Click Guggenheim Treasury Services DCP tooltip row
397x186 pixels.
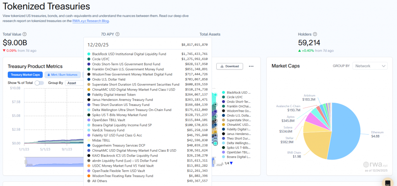coord(148,145)
